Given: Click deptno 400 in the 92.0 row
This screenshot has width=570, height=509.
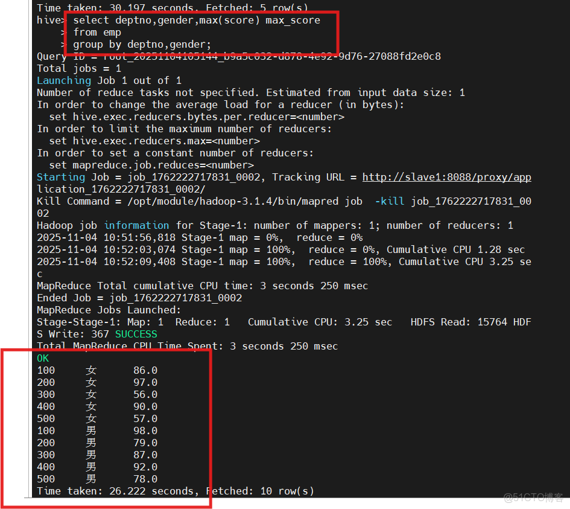Looking at the screenshot, I should click(x=46, y=467).
